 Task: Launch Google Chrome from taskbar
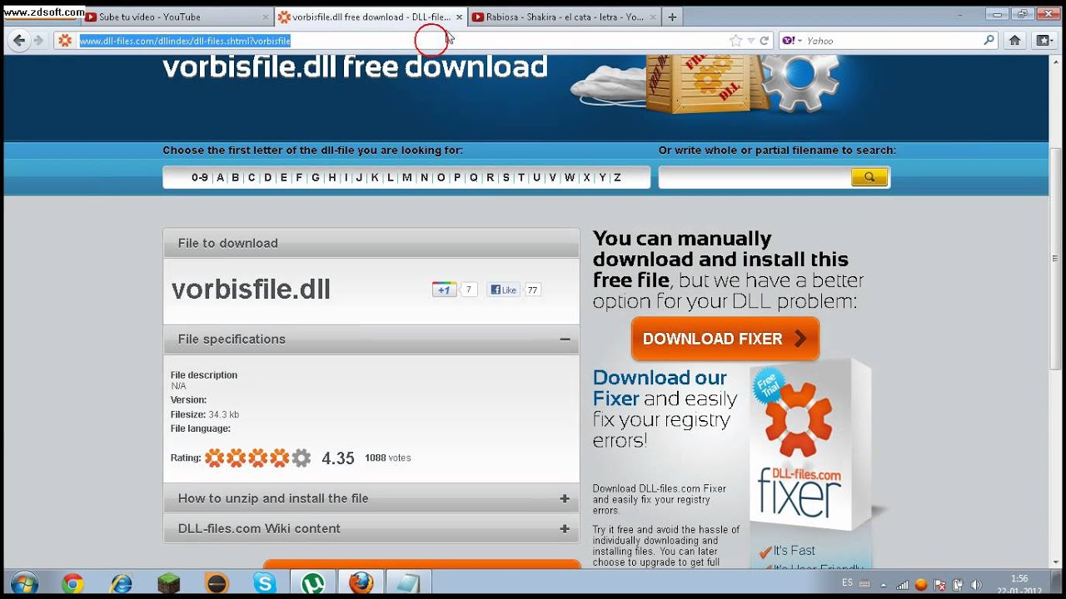coord(72,584)
